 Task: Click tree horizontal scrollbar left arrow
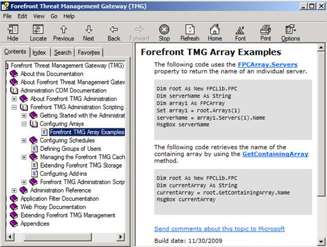(x=10, y=237)
